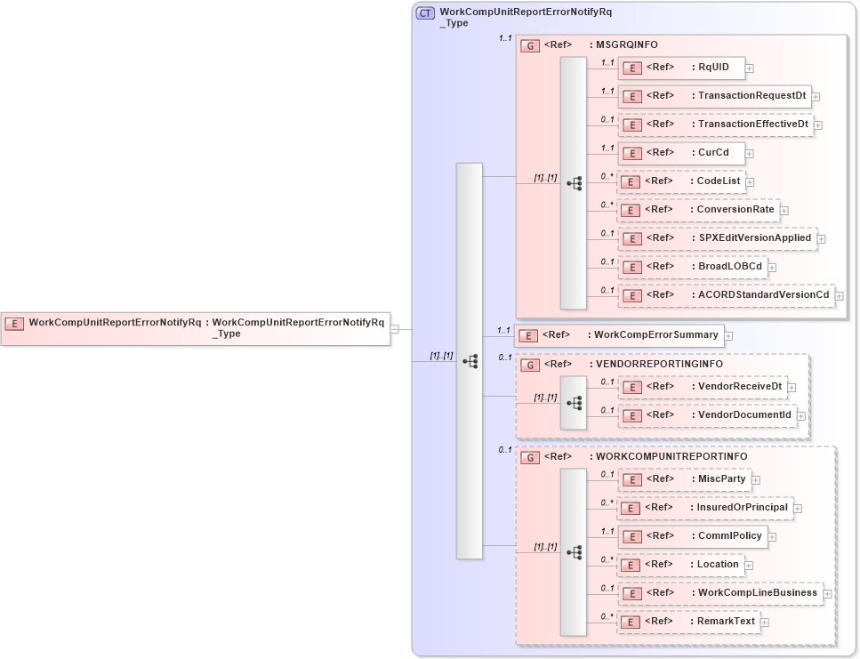Expand the WorkCompErrorSummary element
860x659 pixels.
click(727, 335)
